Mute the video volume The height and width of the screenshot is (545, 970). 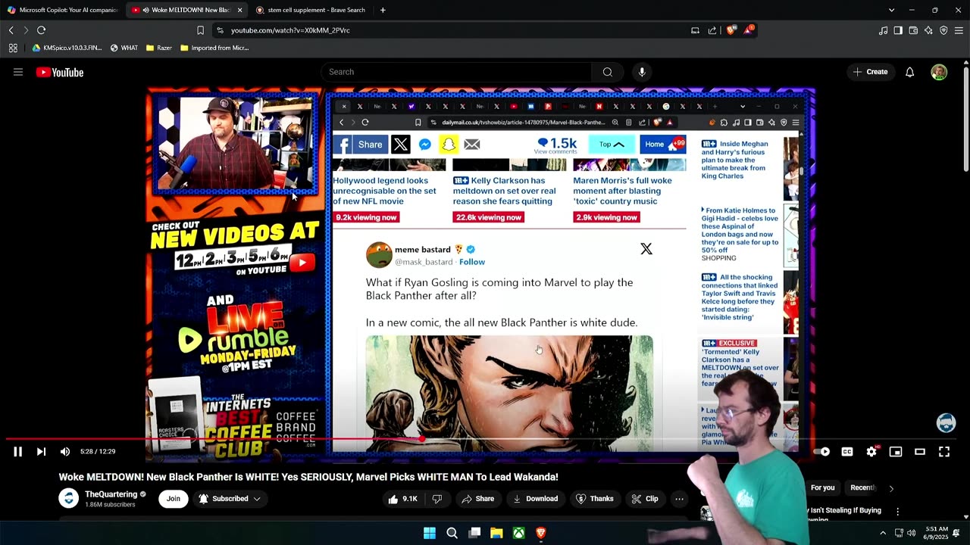pyautogui.click(x=65, y=452)
